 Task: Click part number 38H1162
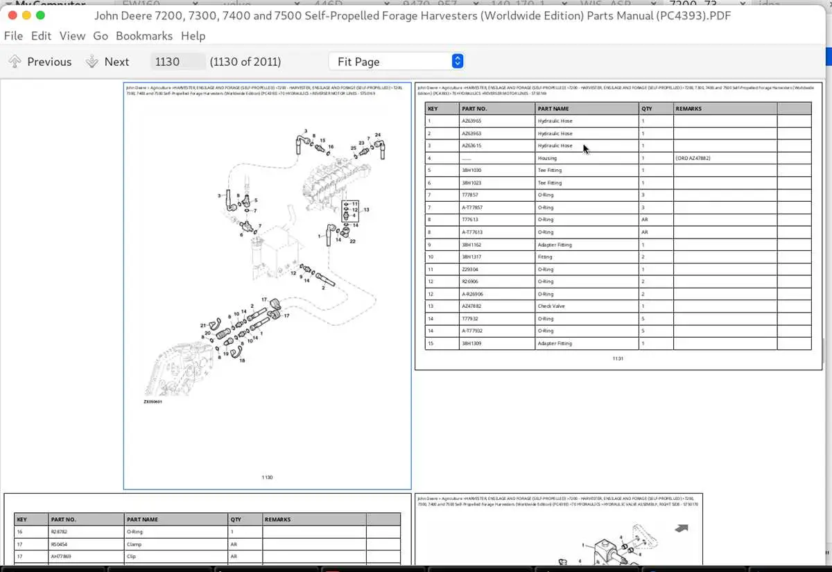[x=471, y=245]
